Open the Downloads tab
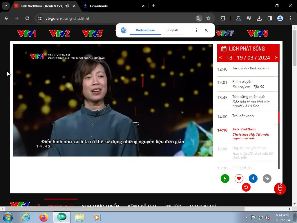The image size is (297, 223). (114, 6)
